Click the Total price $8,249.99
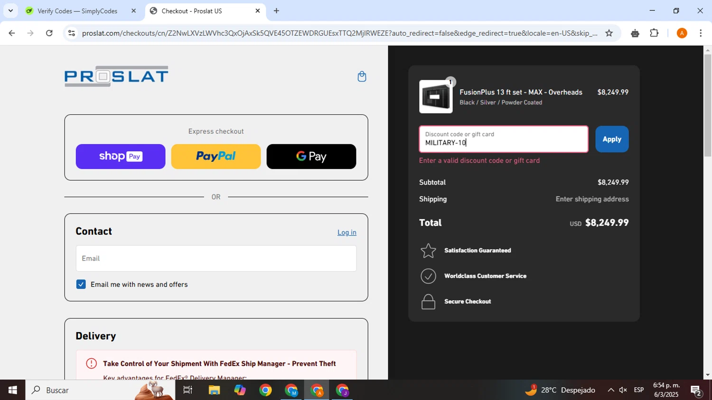The image size is (712, 400). 607,223
